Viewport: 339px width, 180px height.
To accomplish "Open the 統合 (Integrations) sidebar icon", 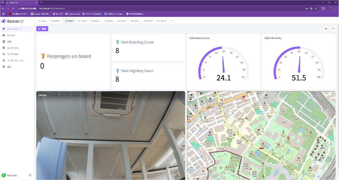I will pos(13,41).
